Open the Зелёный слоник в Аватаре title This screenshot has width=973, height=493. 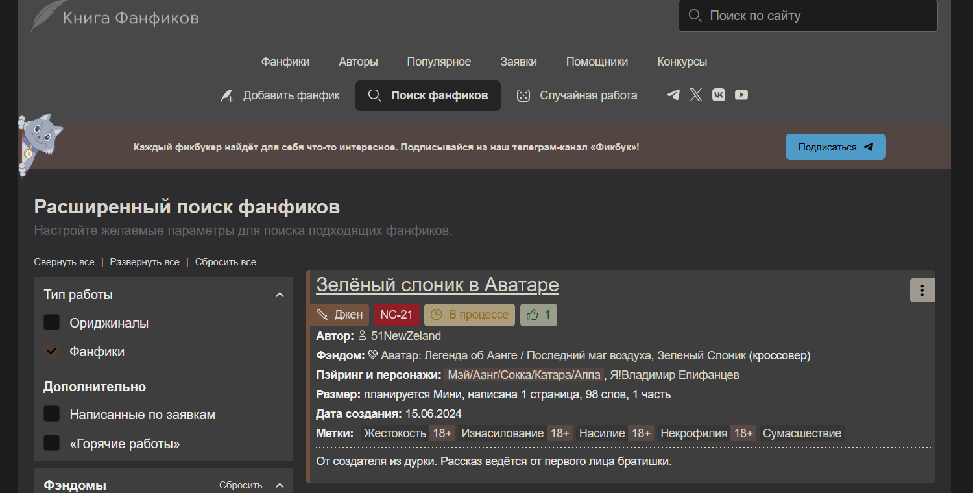click(437, 285)
